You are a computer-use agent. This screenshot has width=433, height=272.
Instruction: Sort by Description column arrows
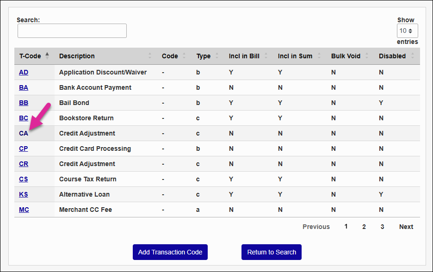tap(150, 56)
